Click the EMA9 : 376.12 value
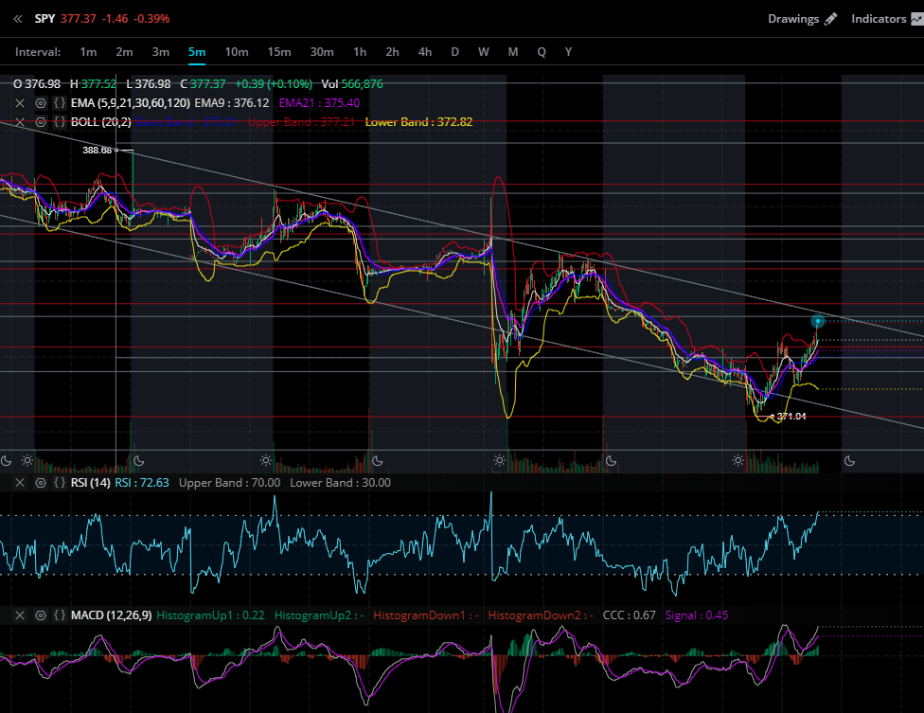 tap(232, 103)
